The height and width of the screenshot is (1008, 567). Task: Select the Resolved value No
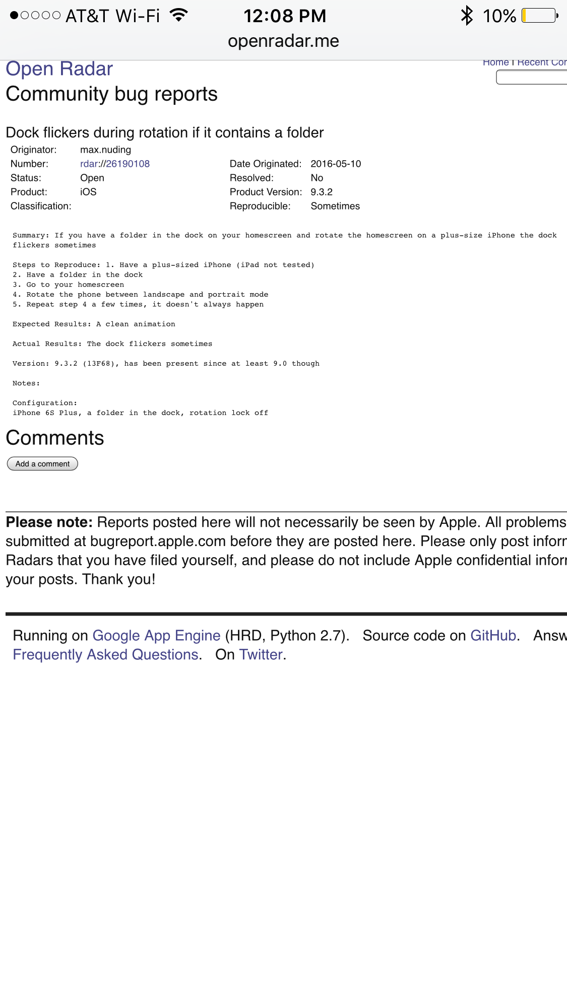click(317, 178)
